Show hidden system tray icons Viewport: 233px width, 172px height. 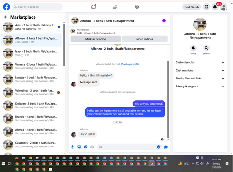193,163
